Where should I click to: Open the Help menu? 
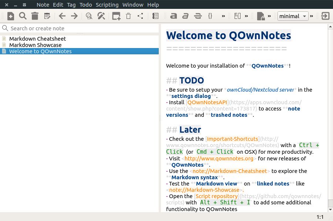[153, 5]
